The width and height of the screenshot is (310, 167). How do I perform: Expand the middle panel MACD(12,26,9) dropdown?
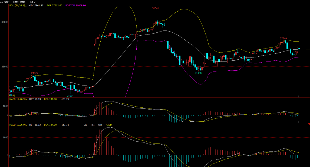(x=26, y=99)
